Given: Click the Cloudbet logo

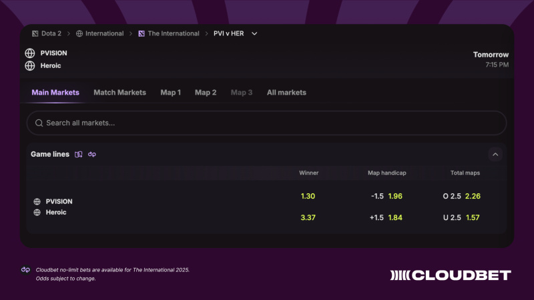Looking at the screenshot, I should [x=451, y=275].
